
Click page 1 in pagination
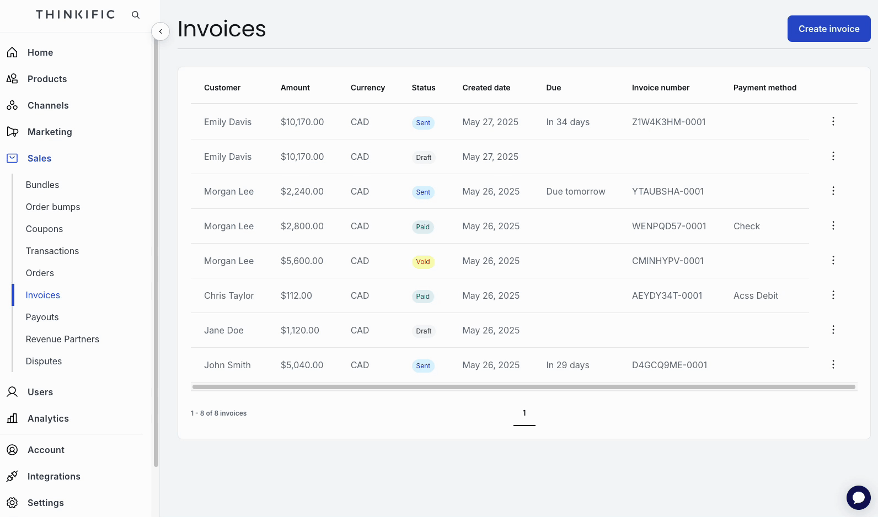524,413
